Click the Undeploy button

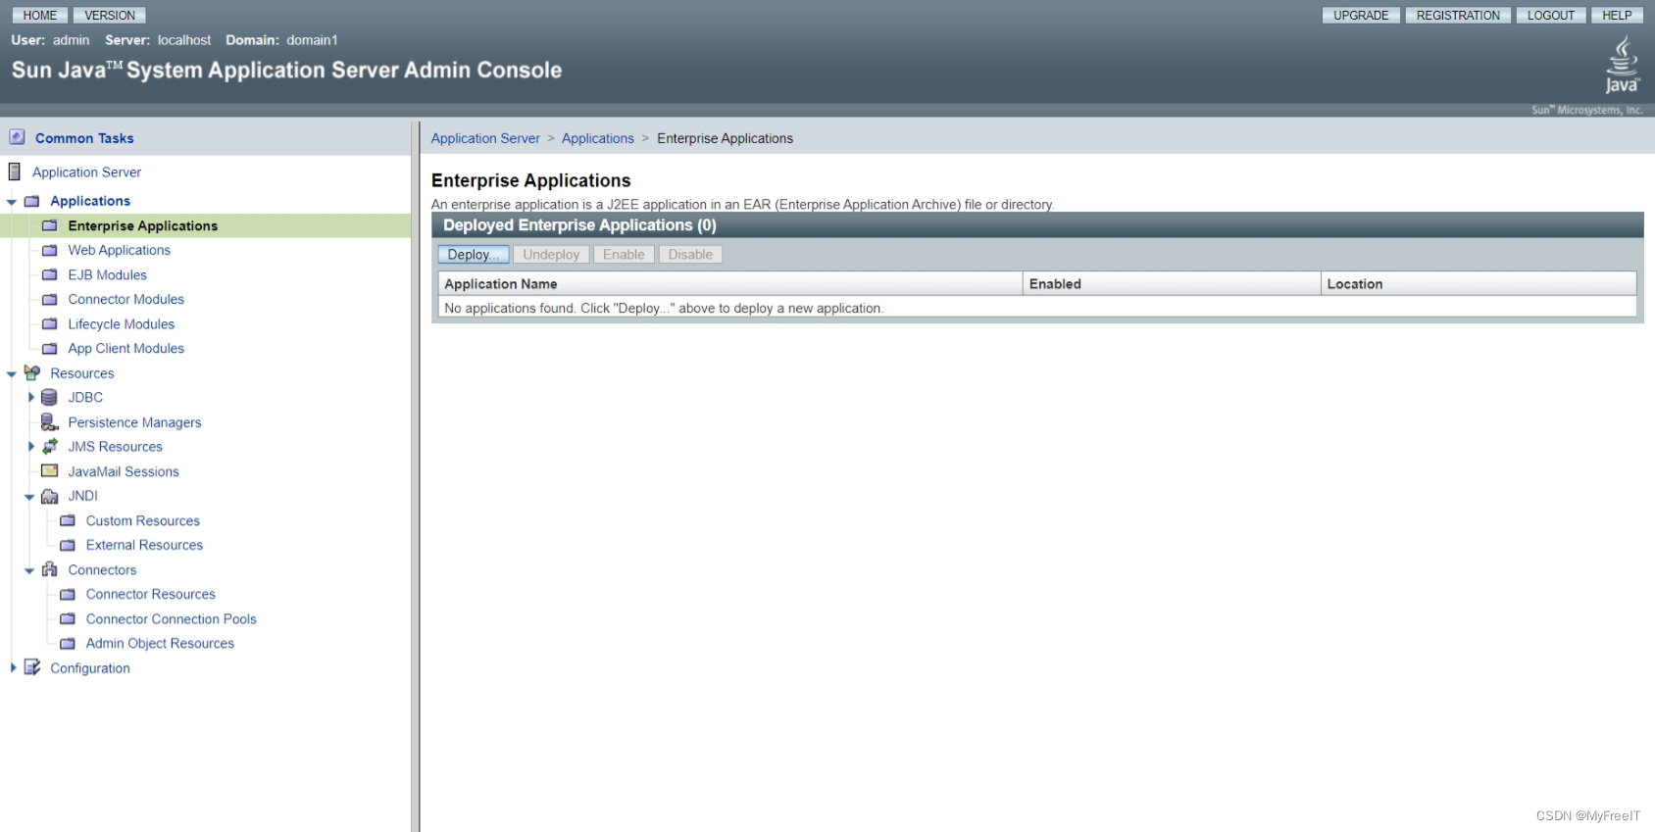click(x=551, y=255)
